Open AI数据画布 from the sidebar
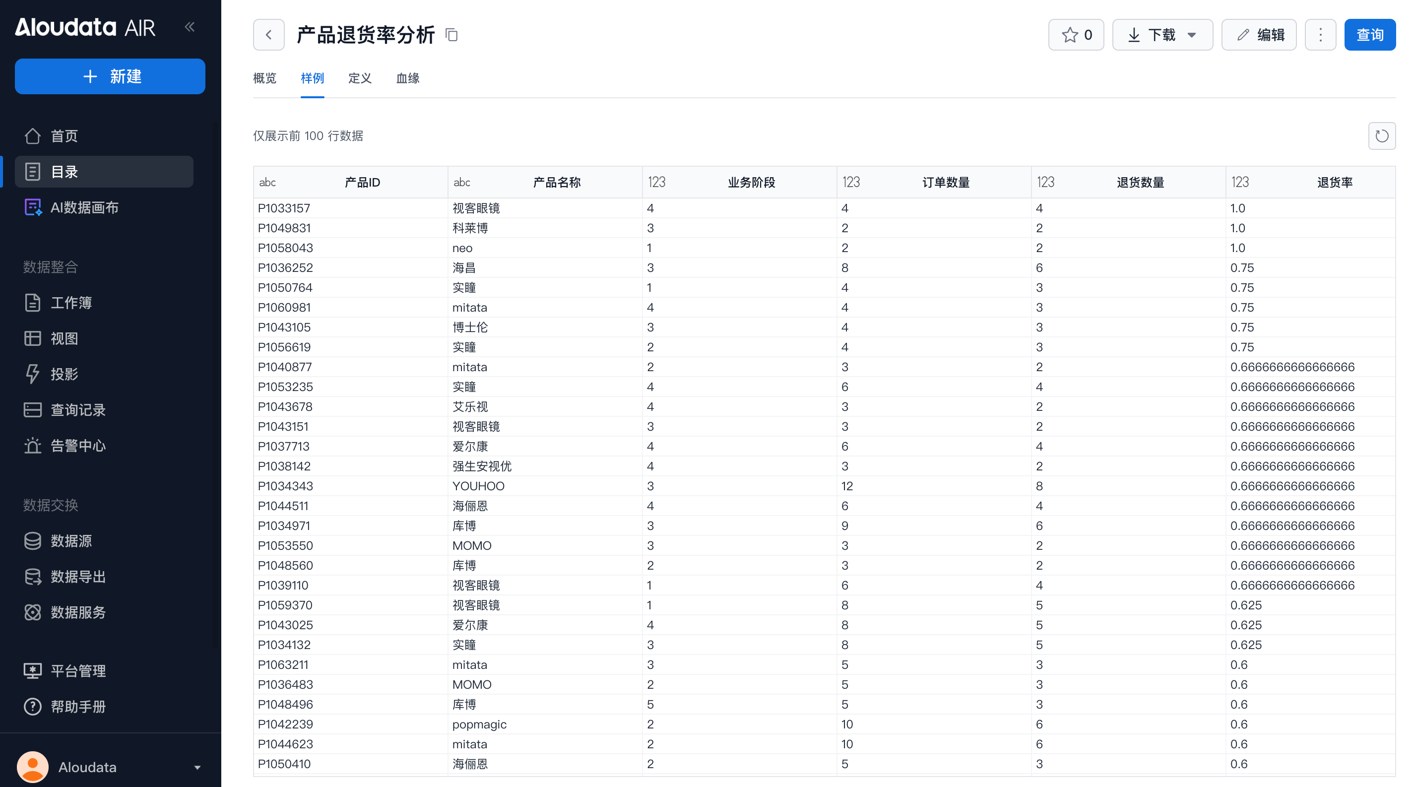Viewport: 1413px width, 787px height. tap(84, 207)
